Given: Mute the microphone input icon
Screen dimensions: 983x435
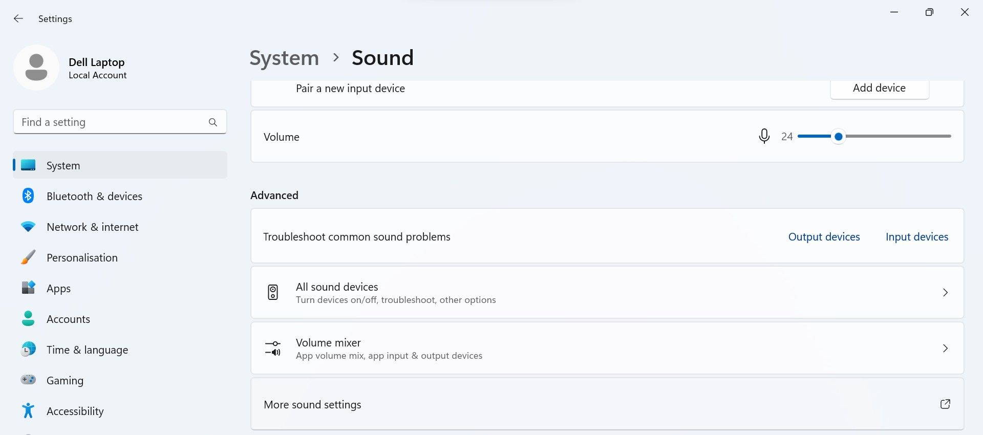Looking at the screenshot, I should [x=764, y=136].
